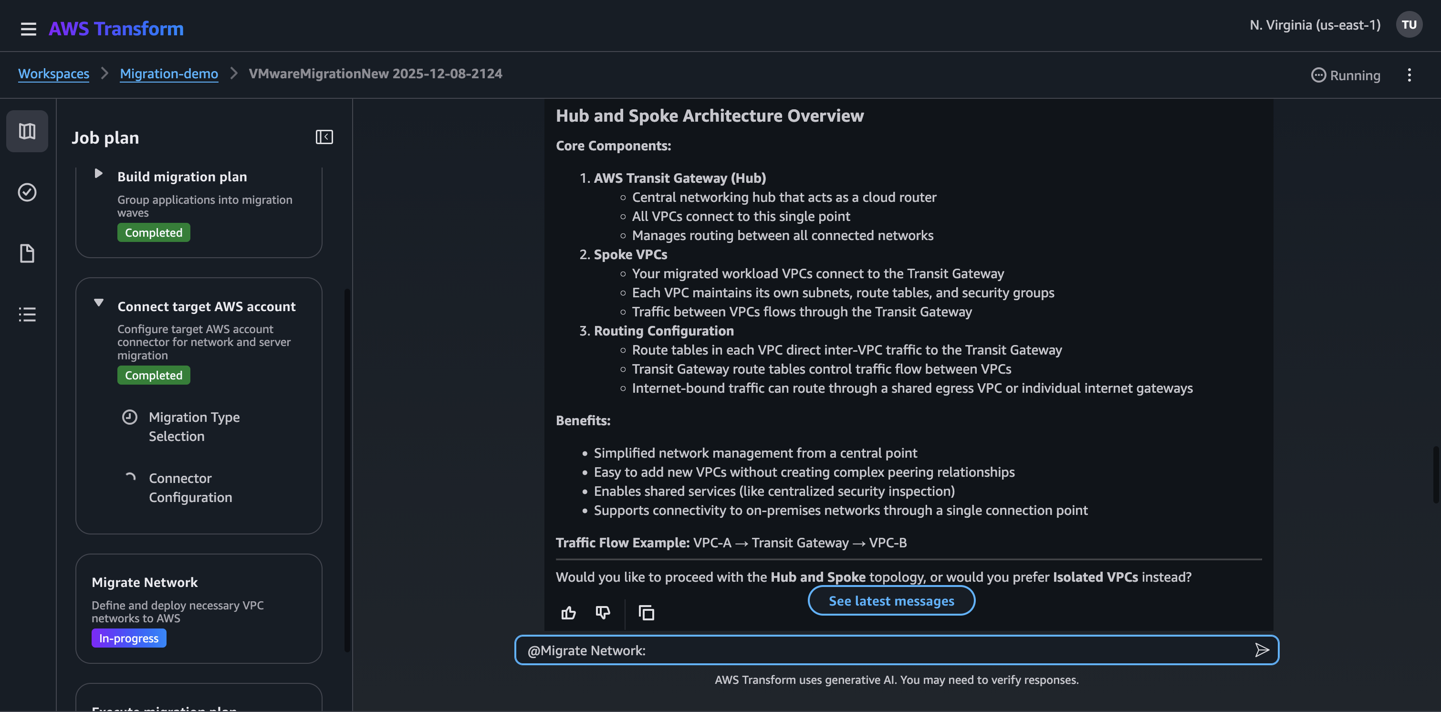Click the See latest messages button
The height and width of the screenshot is (712, 1441).
891,600
